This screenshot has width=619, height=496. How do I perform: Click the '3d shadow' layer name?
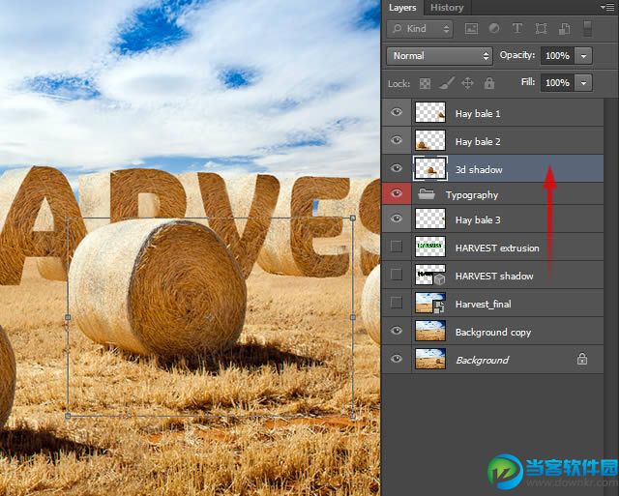click(479, 169)
